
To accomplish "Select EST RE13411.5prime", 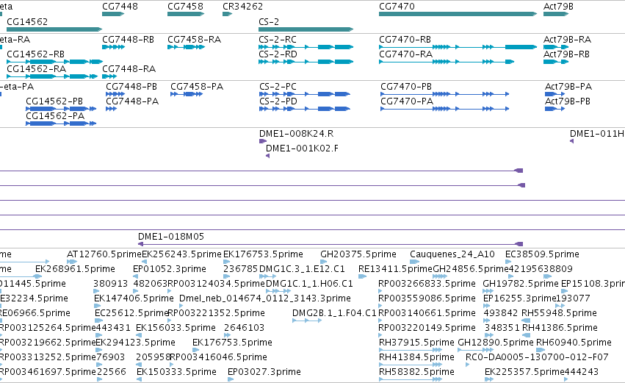I will [x=395, y=269].
